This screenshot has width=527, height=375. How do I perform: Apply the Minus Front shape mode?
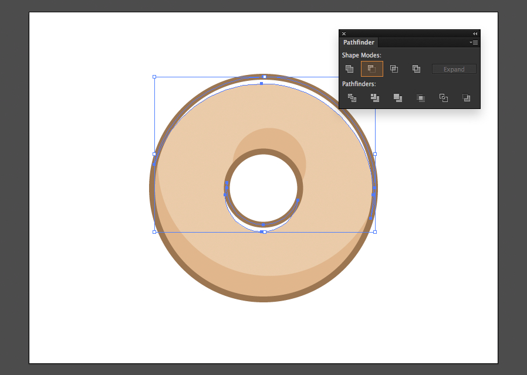tap(371, 69)
